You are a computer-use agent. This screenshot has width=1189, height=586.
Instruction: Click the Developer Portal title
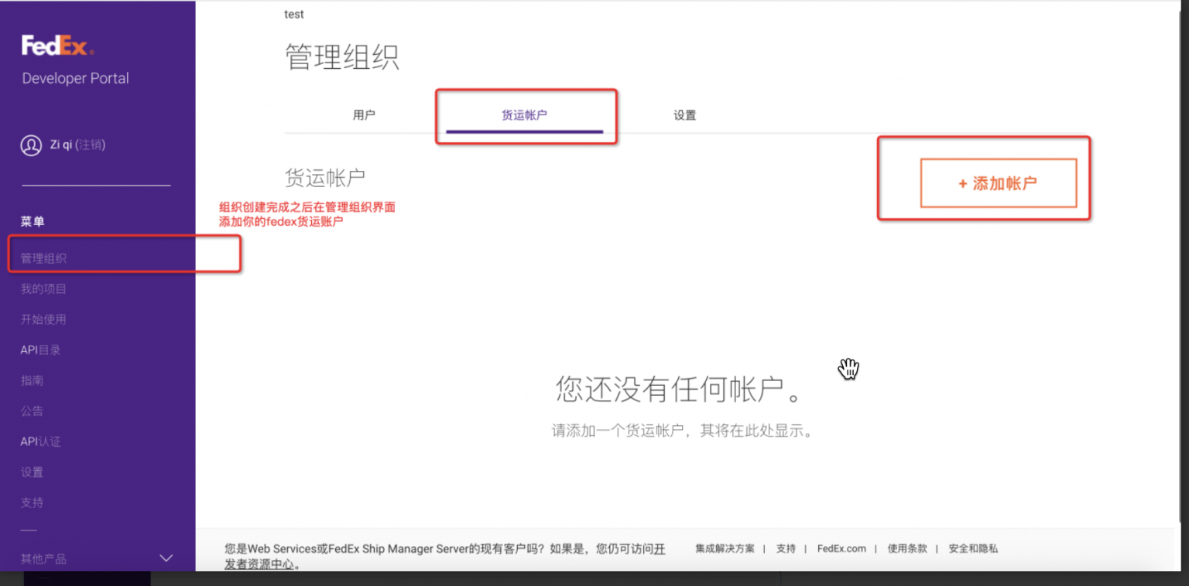tap(76, 78)
